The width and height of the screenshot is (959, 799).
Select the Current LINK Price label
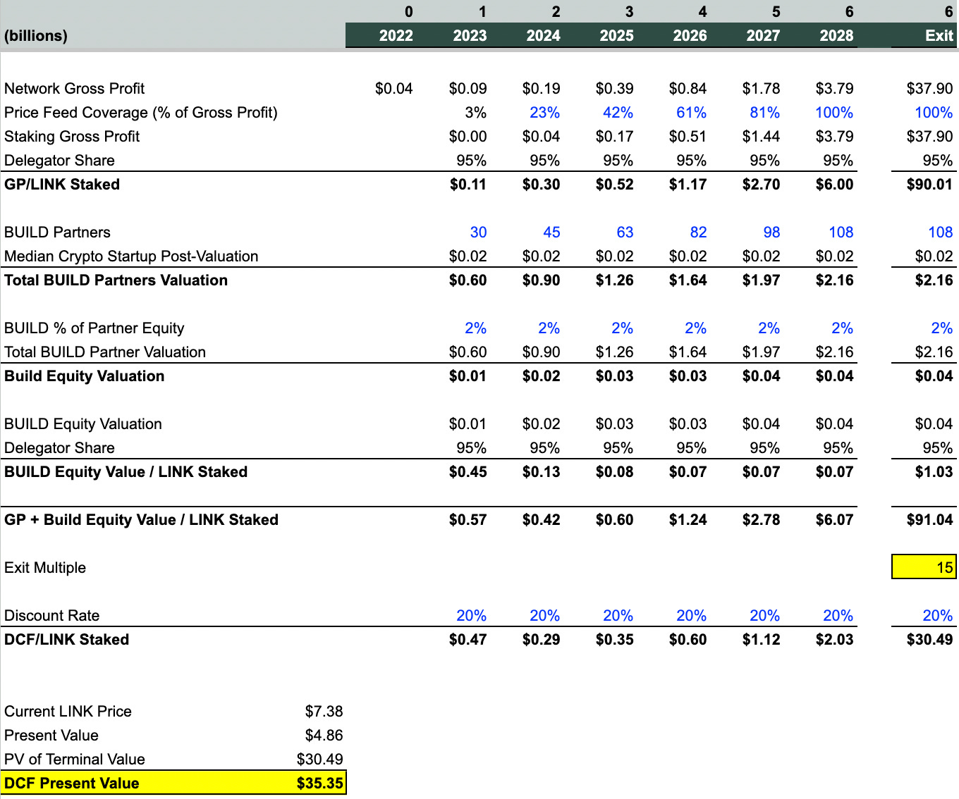point(68,711)
